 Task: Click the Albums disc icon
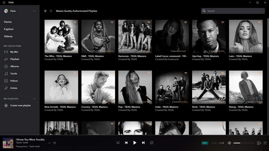point(6,66)
